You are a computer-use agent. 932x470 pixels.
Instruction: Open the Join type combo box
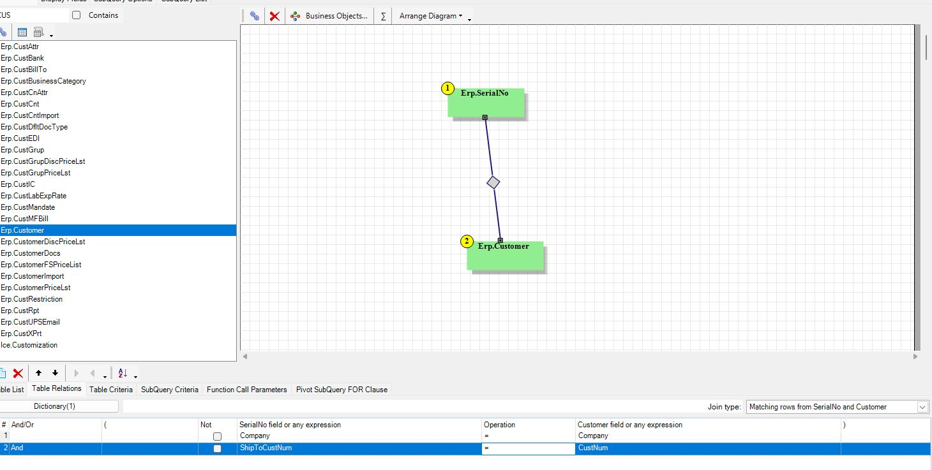point(838,407)
